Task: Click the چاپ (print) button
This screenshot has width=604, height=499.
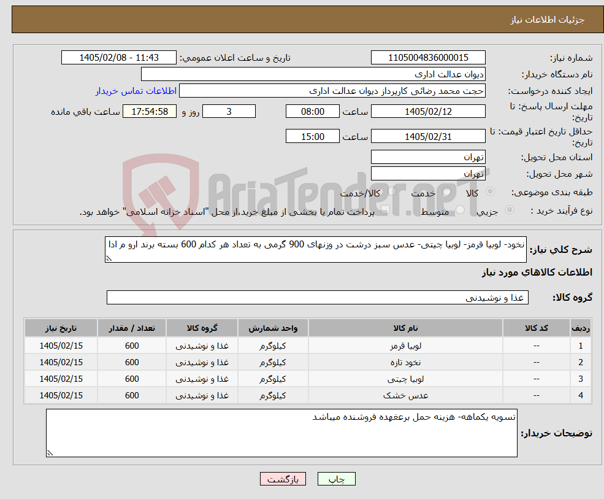Action: [x=336, y=479]
